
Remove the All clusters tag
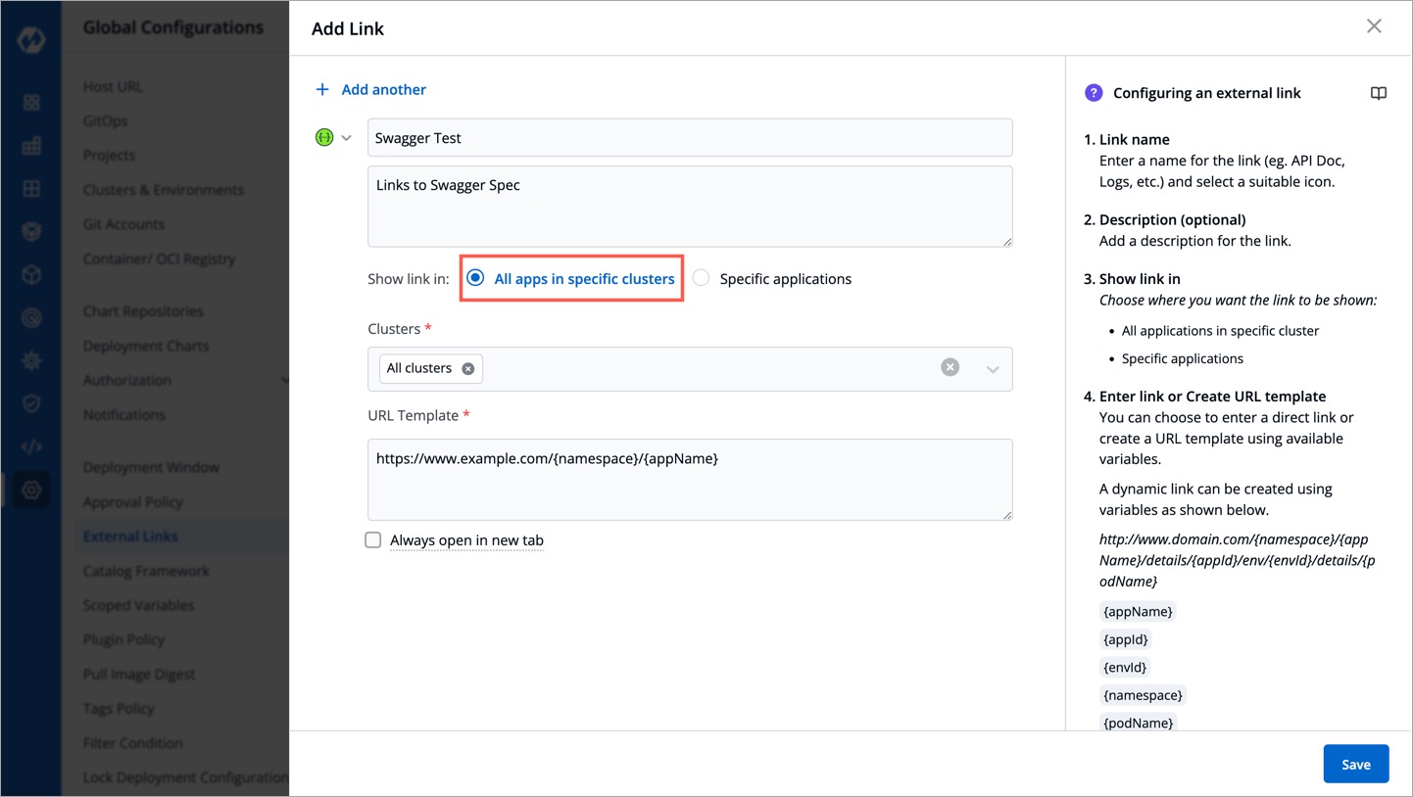(x=468, y=369)
